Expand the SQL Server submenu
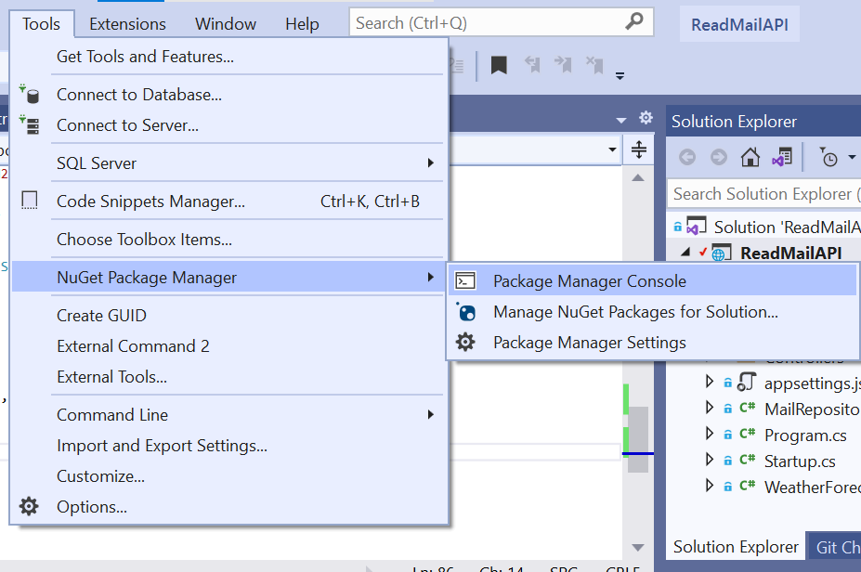 click(229, 163)
